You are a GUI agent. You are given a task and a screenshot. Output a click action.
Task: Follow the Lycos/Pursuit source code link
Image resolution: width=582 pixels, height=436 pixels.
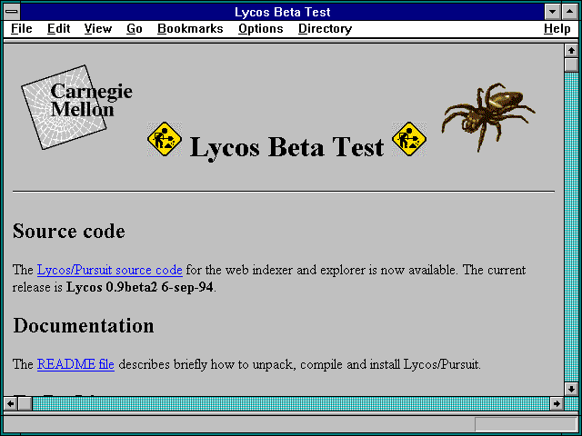(109, 270)
